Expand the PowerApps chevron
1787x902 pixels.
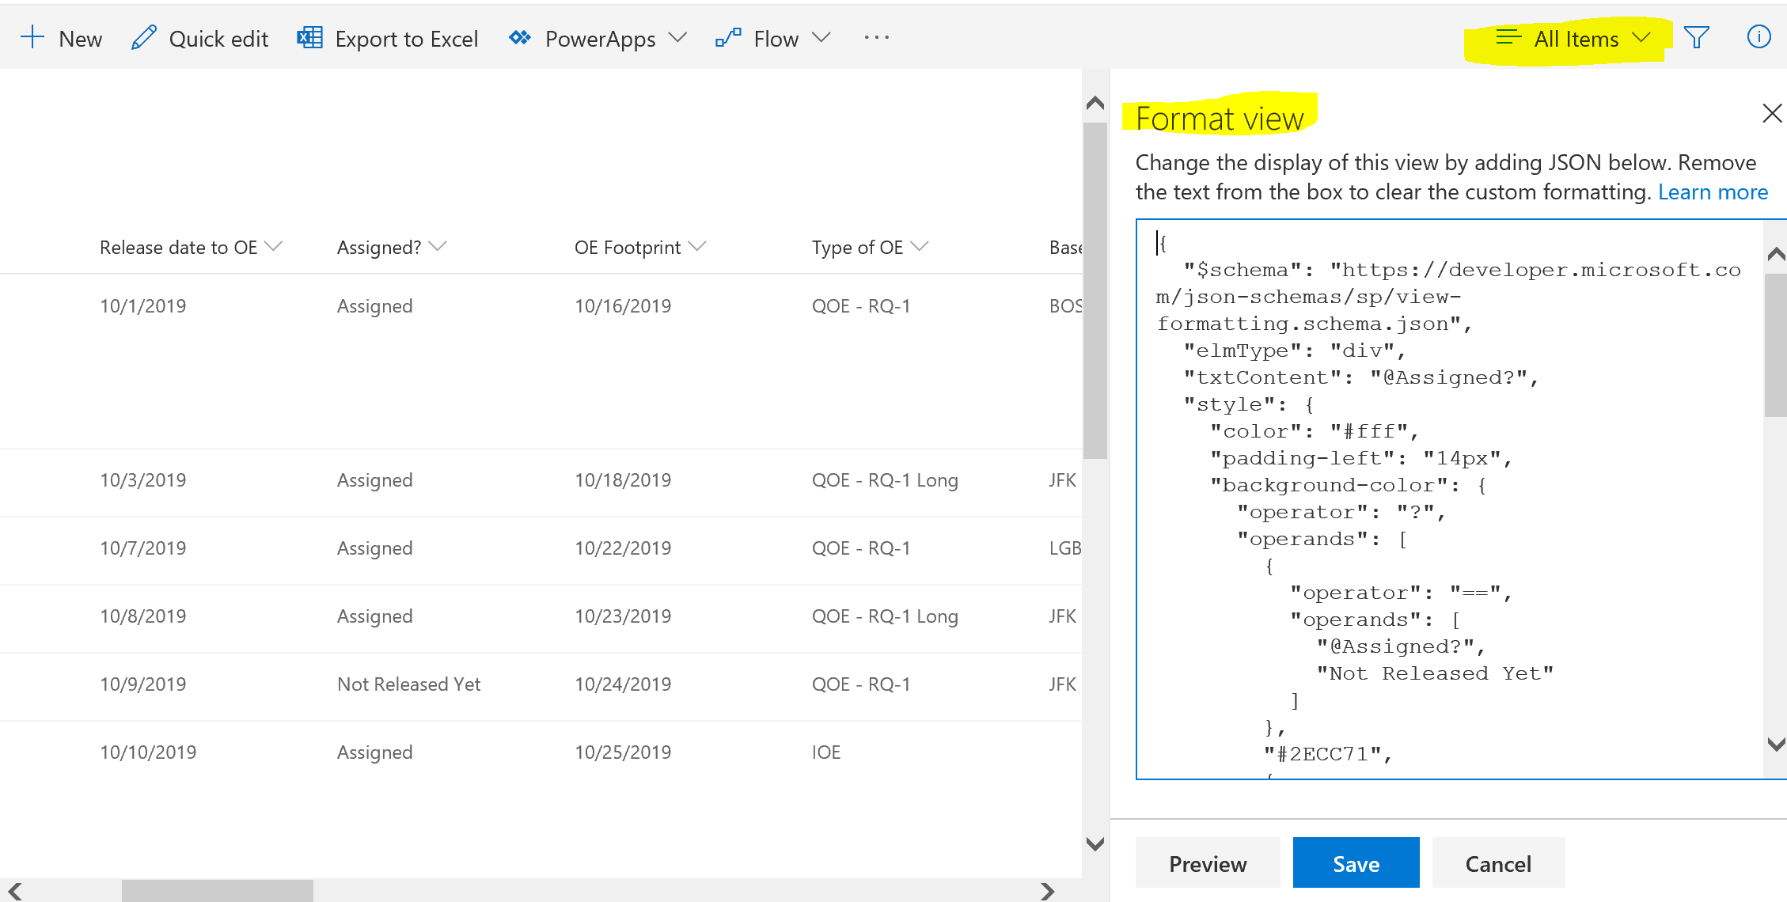tap(678, 37)
